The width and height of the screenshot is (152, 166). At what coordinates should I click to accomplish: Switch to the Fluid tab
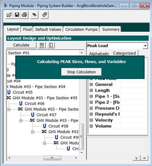coord(27,29)
